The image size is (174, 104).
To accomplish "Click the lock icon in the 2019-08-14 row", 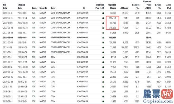I will [103, 92].
